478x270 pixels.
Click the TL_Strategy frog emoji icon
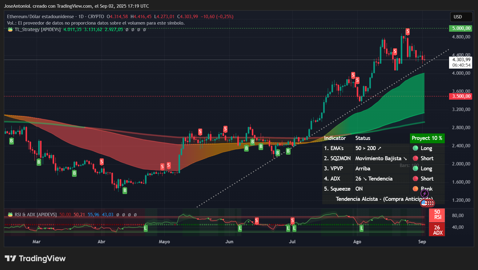[x=10, y=30]
